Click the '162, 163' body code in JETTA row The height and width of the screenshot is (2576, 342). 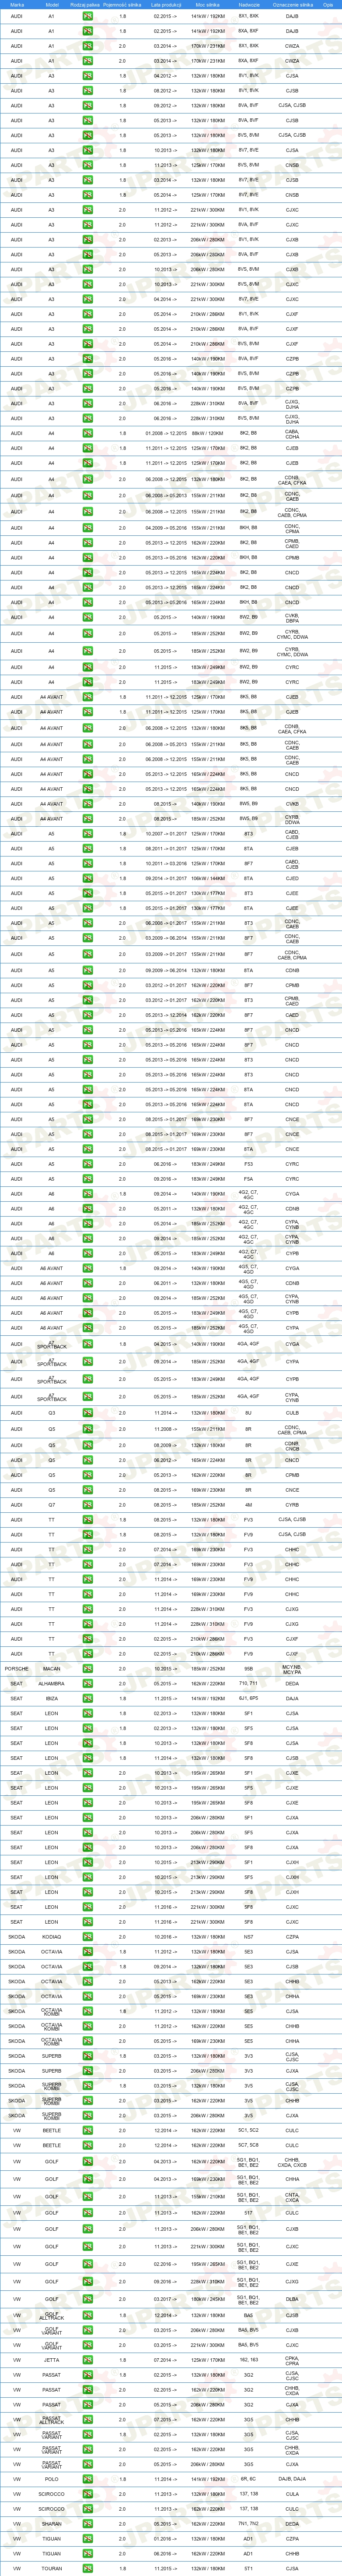[249, 2360]
